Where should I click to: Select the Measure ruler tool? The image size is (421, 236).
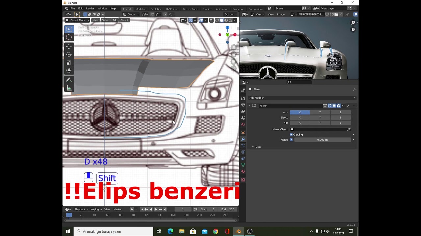click(69, 88)
